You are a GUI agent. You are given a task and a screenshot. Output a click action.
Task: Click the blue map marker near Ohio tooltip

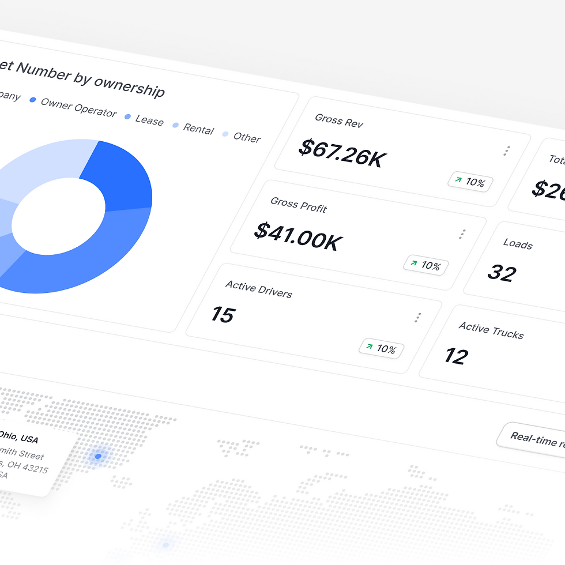pos(98,456)
